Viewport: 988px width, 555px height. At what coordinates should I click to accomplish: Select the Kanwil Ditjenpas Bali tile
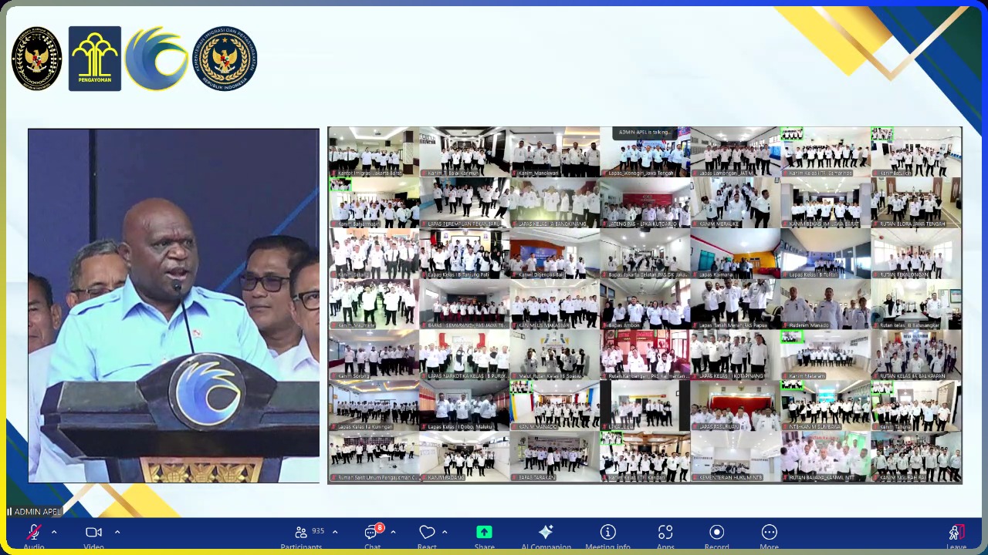[x=555, y=254]
